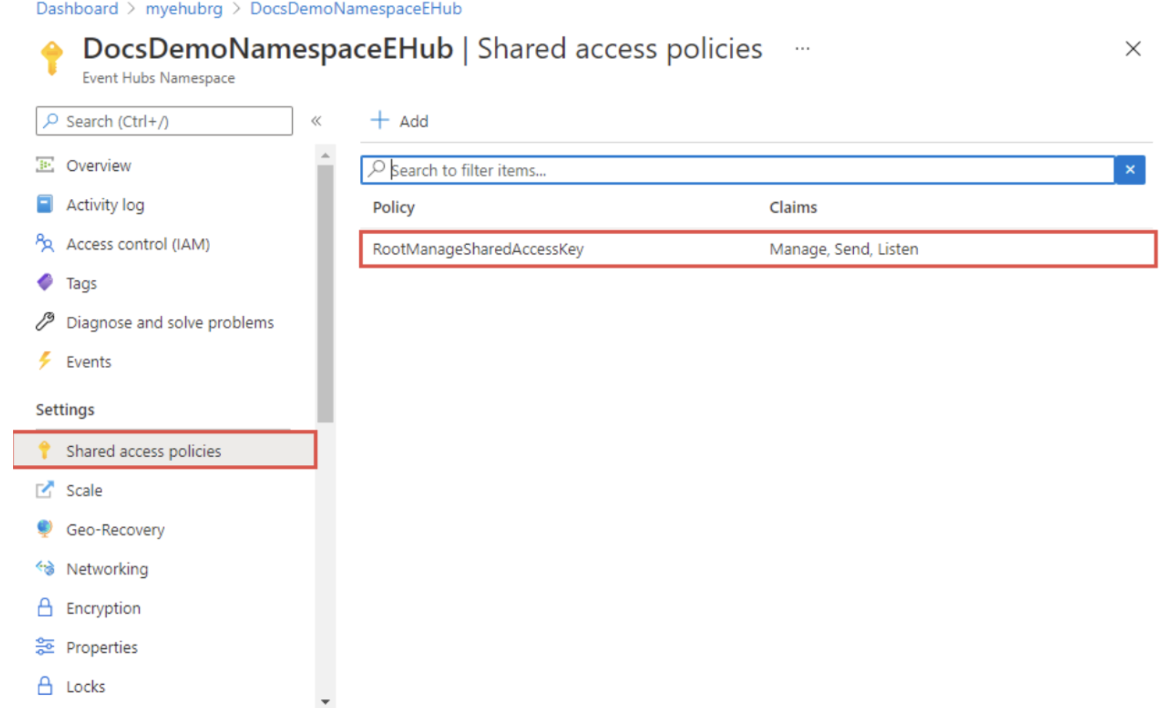Select the Shared access policies menu item
Viewport: 1172px width, 708px height.
pos(143,450)
